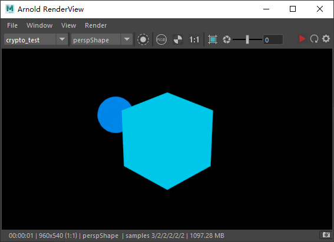Open the crypto_test AOV combo box
Image resolution: width=334 pixels, height=242 pixels.
pos(36,39)
